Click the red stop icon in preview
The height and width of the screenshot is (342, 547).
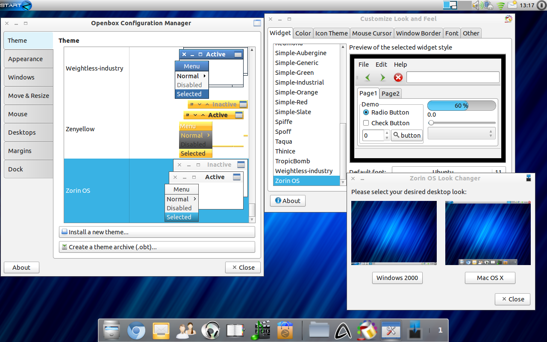[398, 77]
